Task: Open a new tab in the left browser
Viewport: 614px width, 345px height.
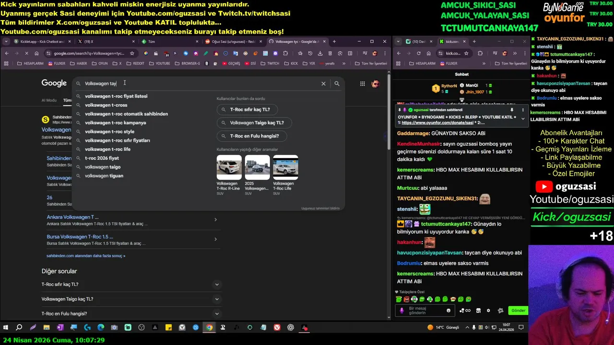Action: click(x=334, y=42)
